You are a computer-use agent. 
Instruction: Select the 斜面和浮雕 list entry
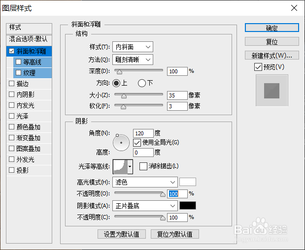(29, 51)
